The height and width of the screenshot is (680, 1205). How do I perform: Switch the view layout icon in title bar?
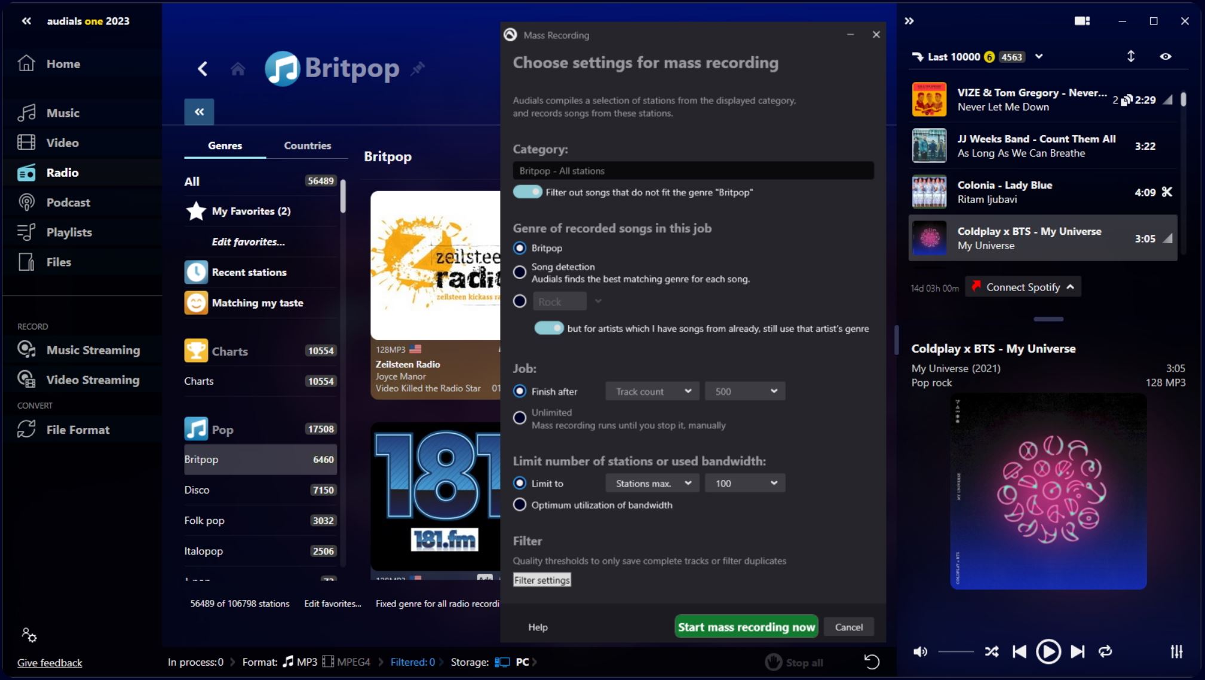[1082, 21]
